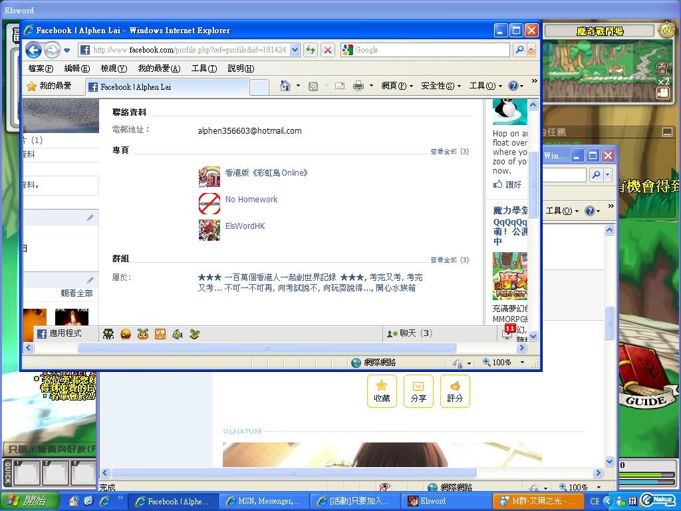Click the printer icon in command bar

tap(358, 86)
